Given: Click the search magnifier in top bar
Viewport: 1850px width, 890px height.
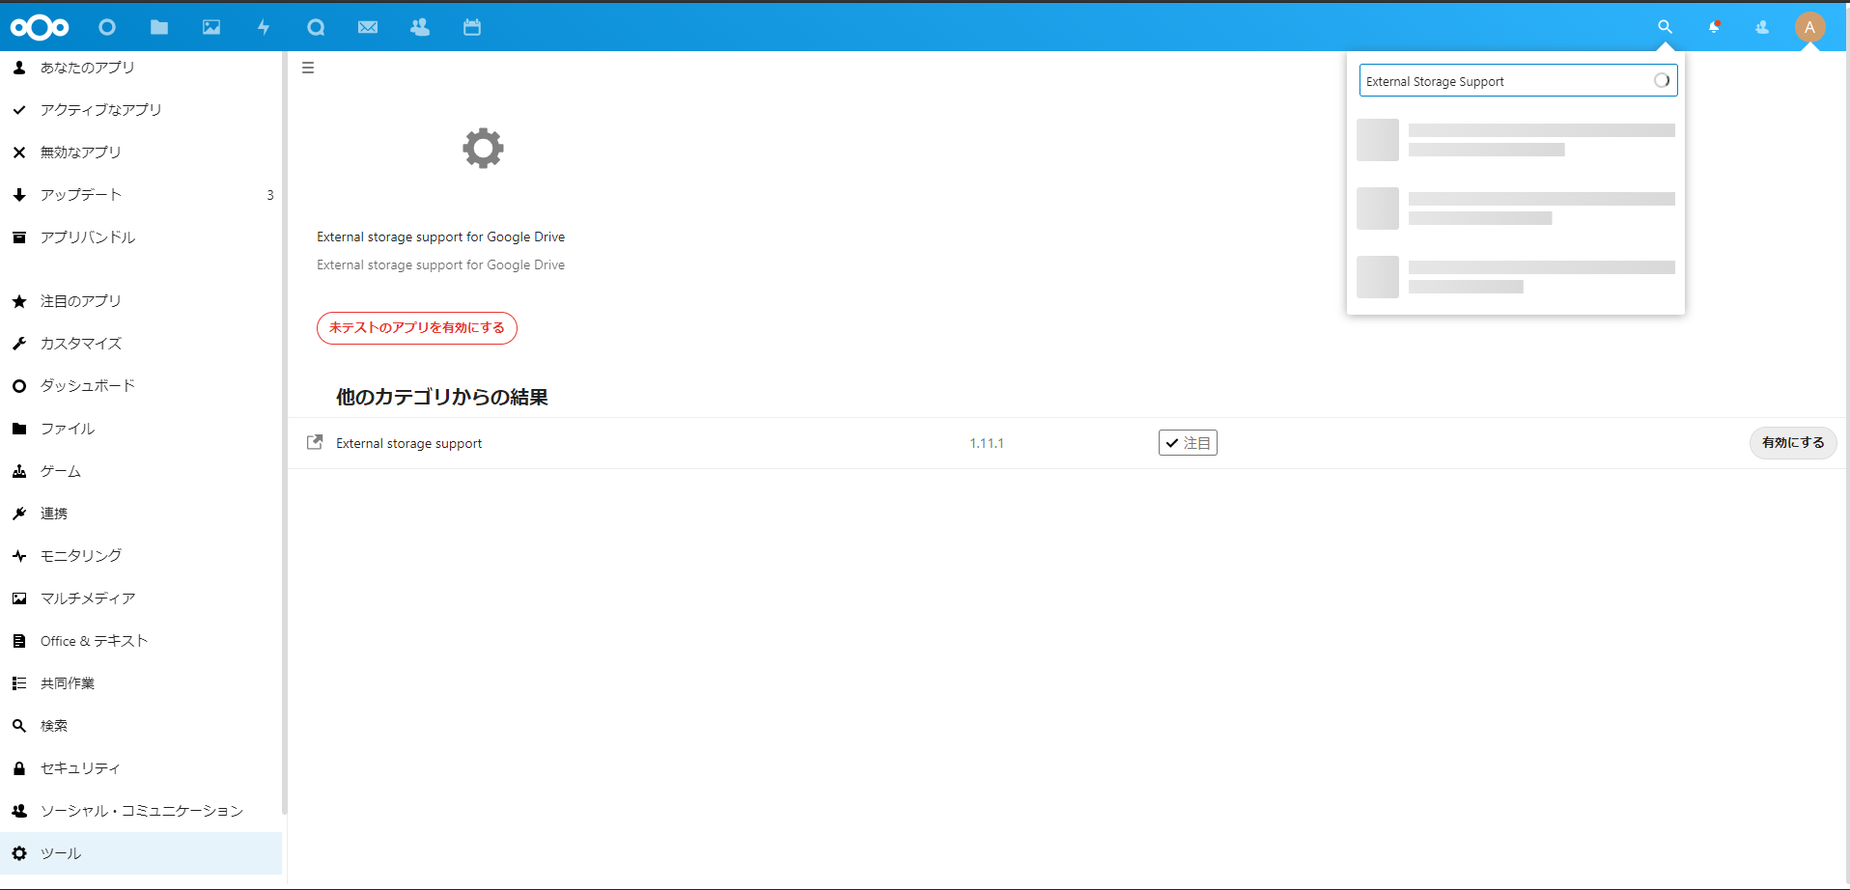Looking at the screenshot, I should click(x=1665, y=27).
